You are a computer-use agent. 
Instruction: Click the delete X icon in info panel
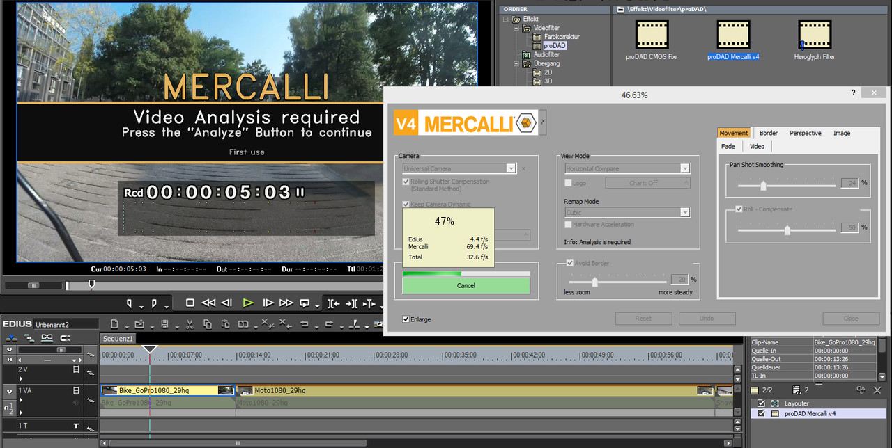877,390
